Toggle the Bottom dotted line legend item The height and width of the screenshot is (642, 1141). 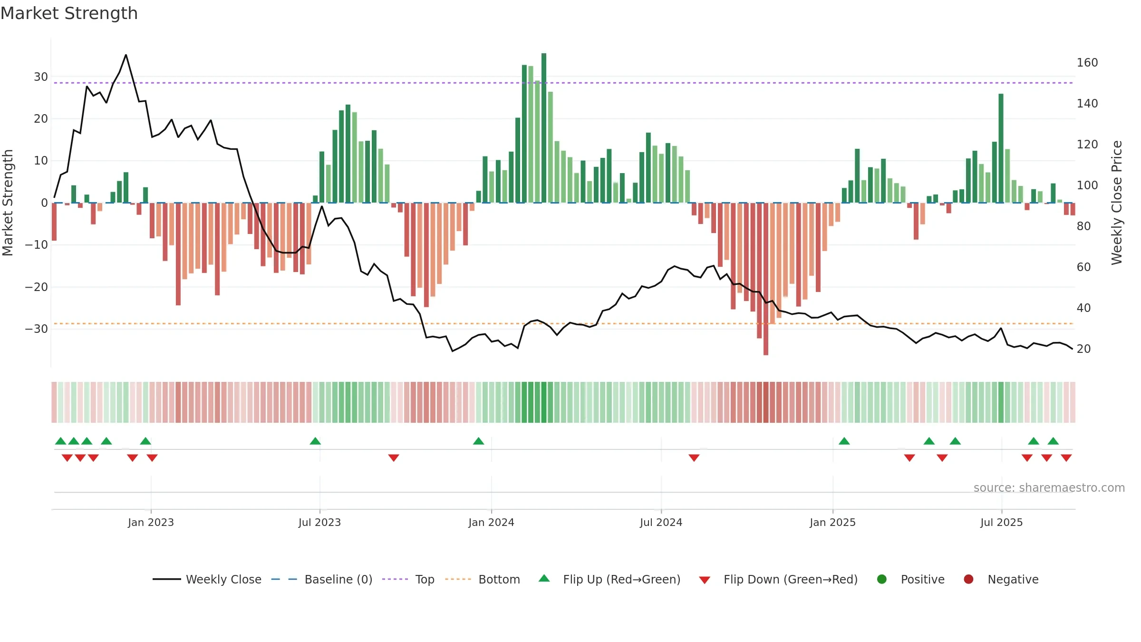click(x=483, y=579)
